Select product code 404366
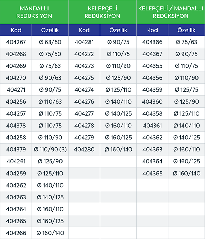This screenshot has width=205, height=239. (x=152, y=42)
